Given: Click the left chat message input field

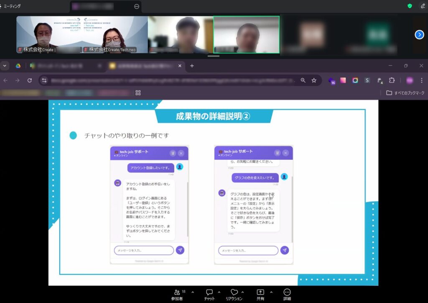Looking at the screenshot, I should 144,250.
